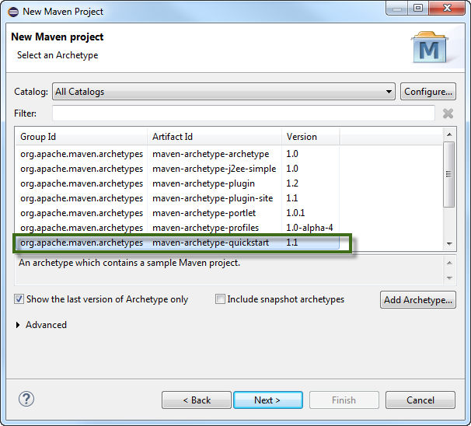The image size is (471, 426).
Task: Open the Catalog dropdown All Catalogs
Action: (x=224, y=91)
